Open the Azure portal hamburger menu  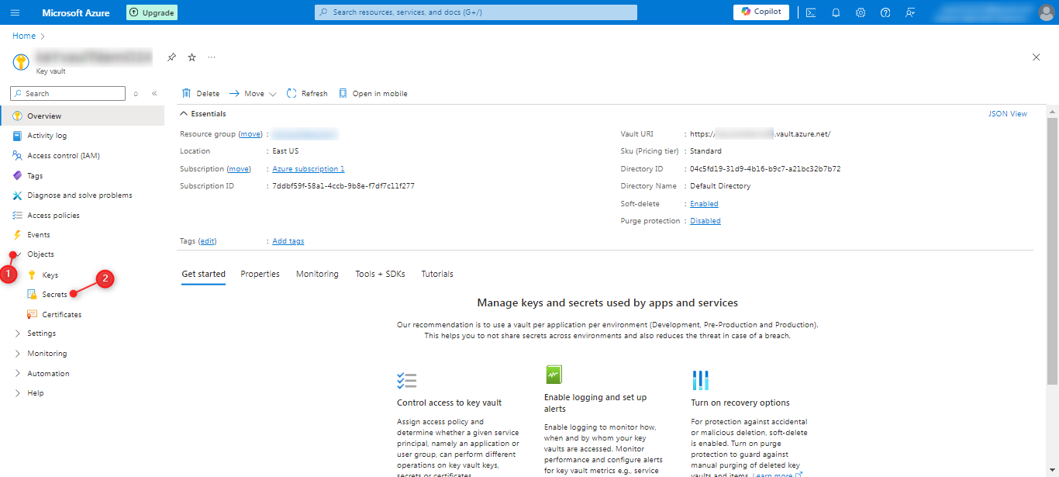pyautogui.click(x=16, y=12)
